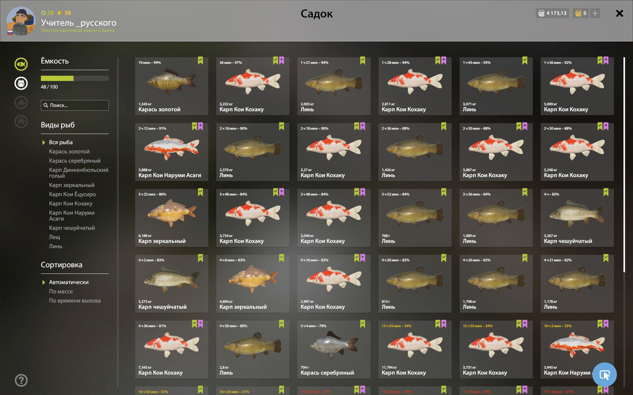Select Вся рыба filter with arrow
Viewport: 633px width, 395px height.
(57, 142)
